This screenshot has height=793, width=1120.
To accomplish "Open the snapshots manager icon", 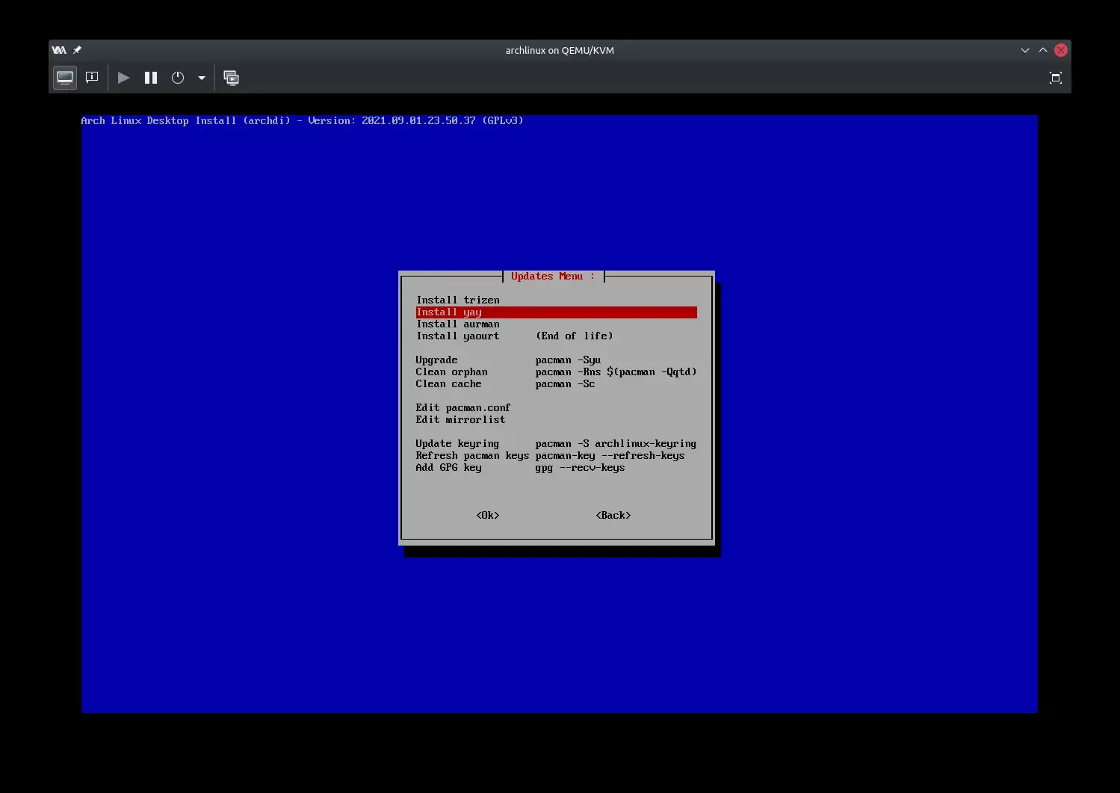I will point(232,78).
